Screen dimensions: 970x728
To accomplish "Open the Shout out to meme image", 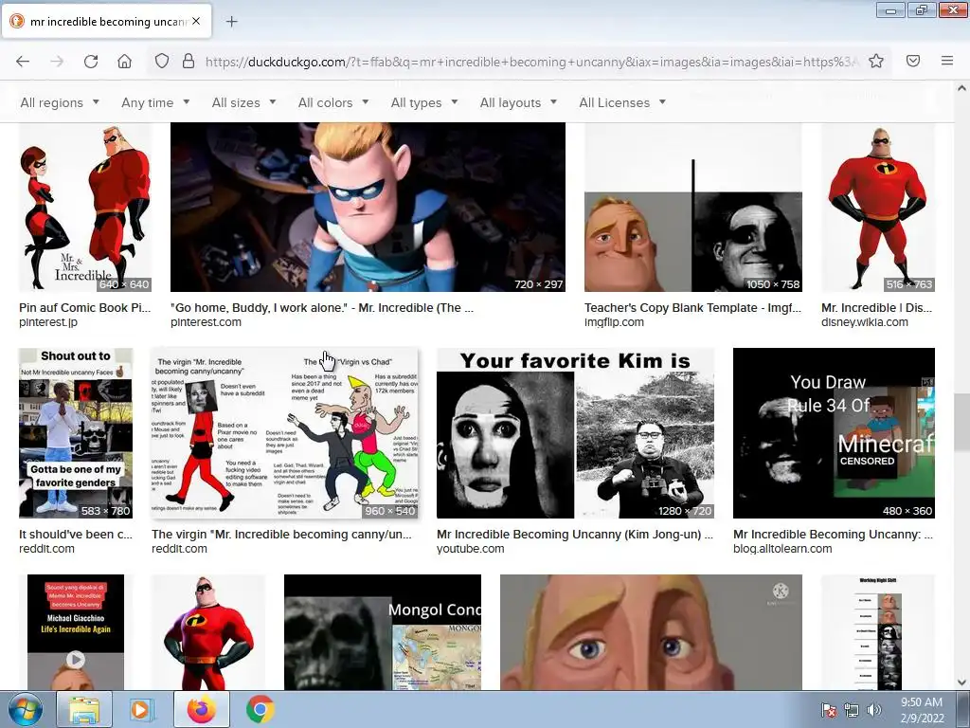I will click(76, 432).
